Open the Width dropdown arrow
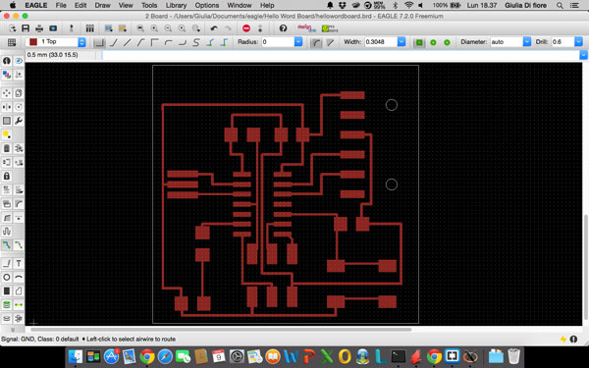Viewport: 589px width, 368px height. click(x=402, y=41)
